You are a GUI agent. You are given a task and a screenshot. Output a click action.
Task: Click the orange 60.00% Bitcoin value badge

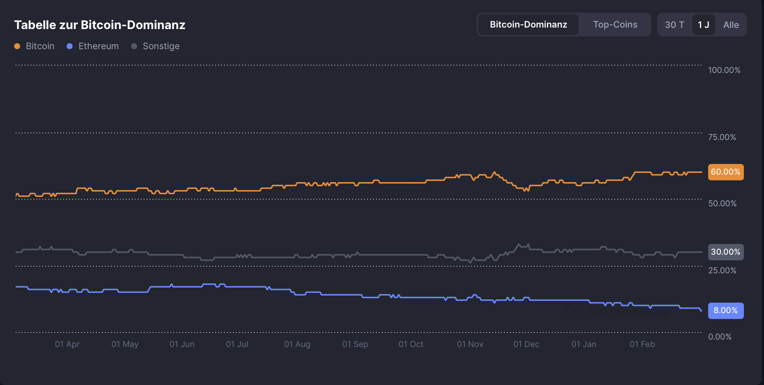[726, 172]
